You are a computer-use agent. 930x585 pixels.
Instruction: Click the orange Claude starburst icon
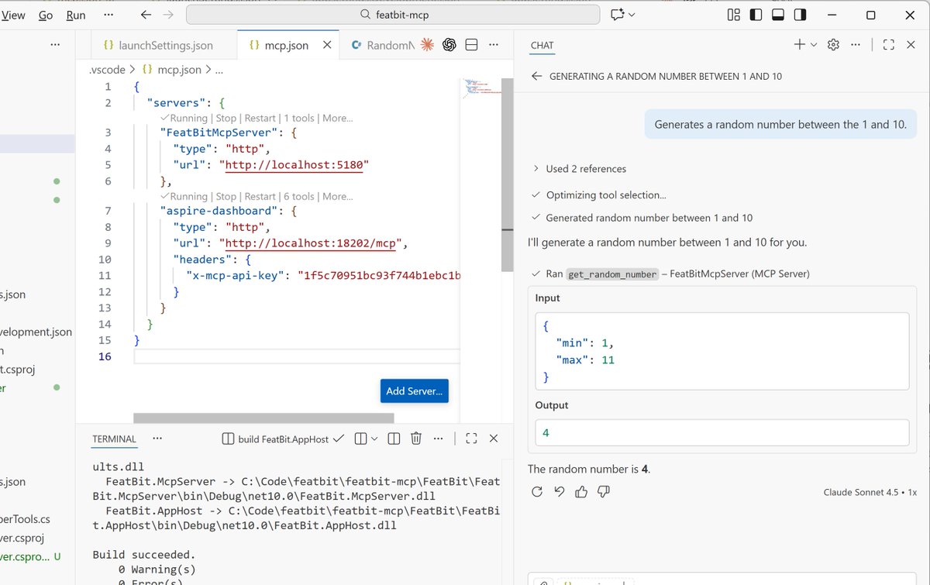(x=426, y=45)
